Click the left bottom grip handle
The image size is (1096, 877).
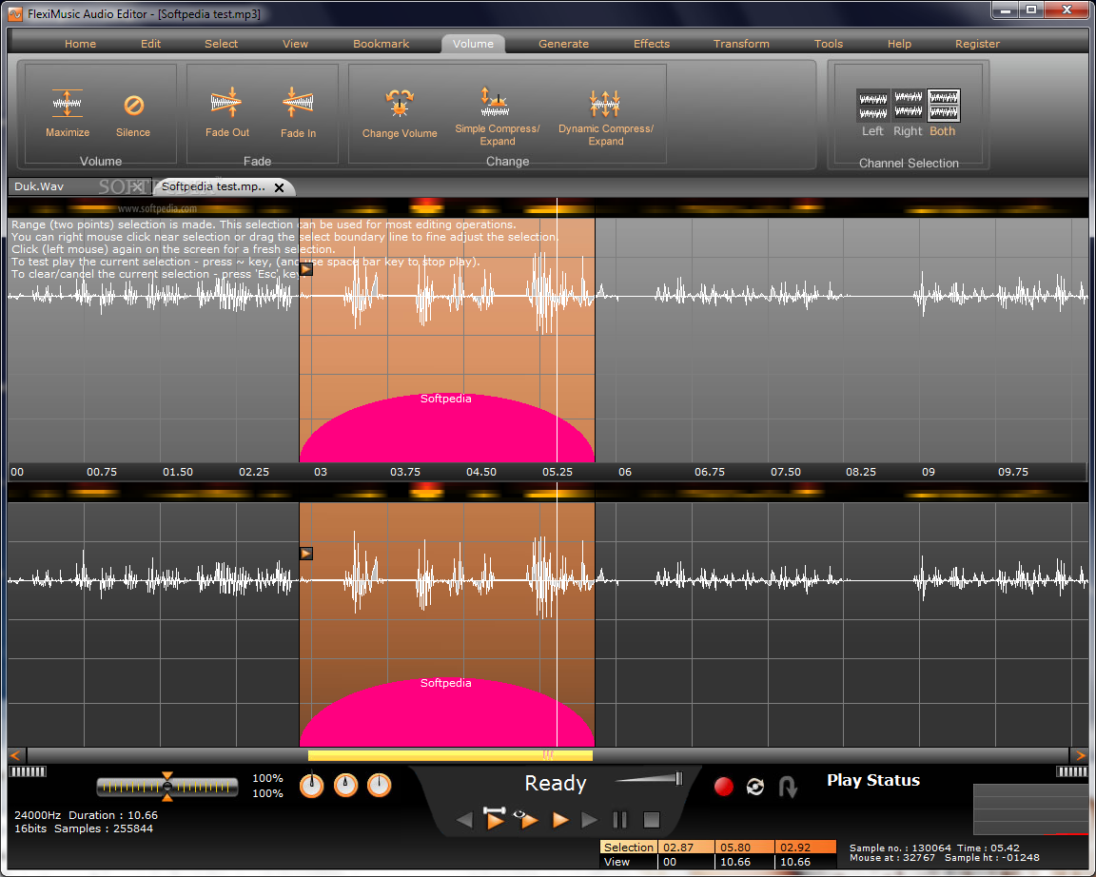coord(28,771)
